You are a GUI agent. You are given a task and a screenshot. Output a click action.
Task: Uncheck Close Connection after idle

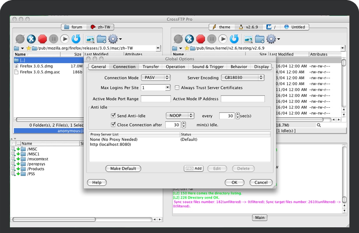coord(113,125)
